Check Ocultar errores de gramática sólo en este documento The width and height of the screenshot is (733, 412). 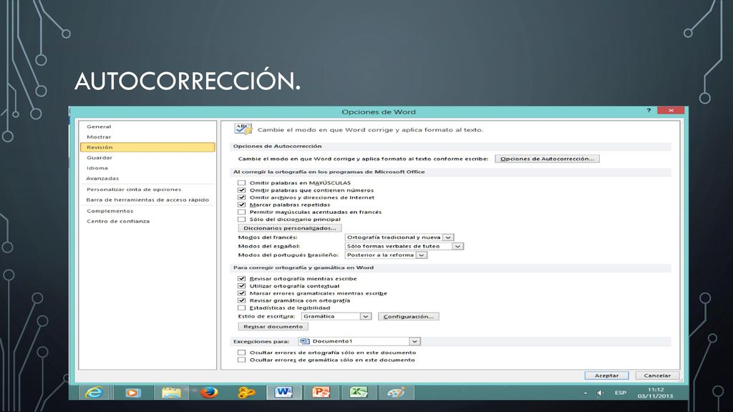pos(242,360)
